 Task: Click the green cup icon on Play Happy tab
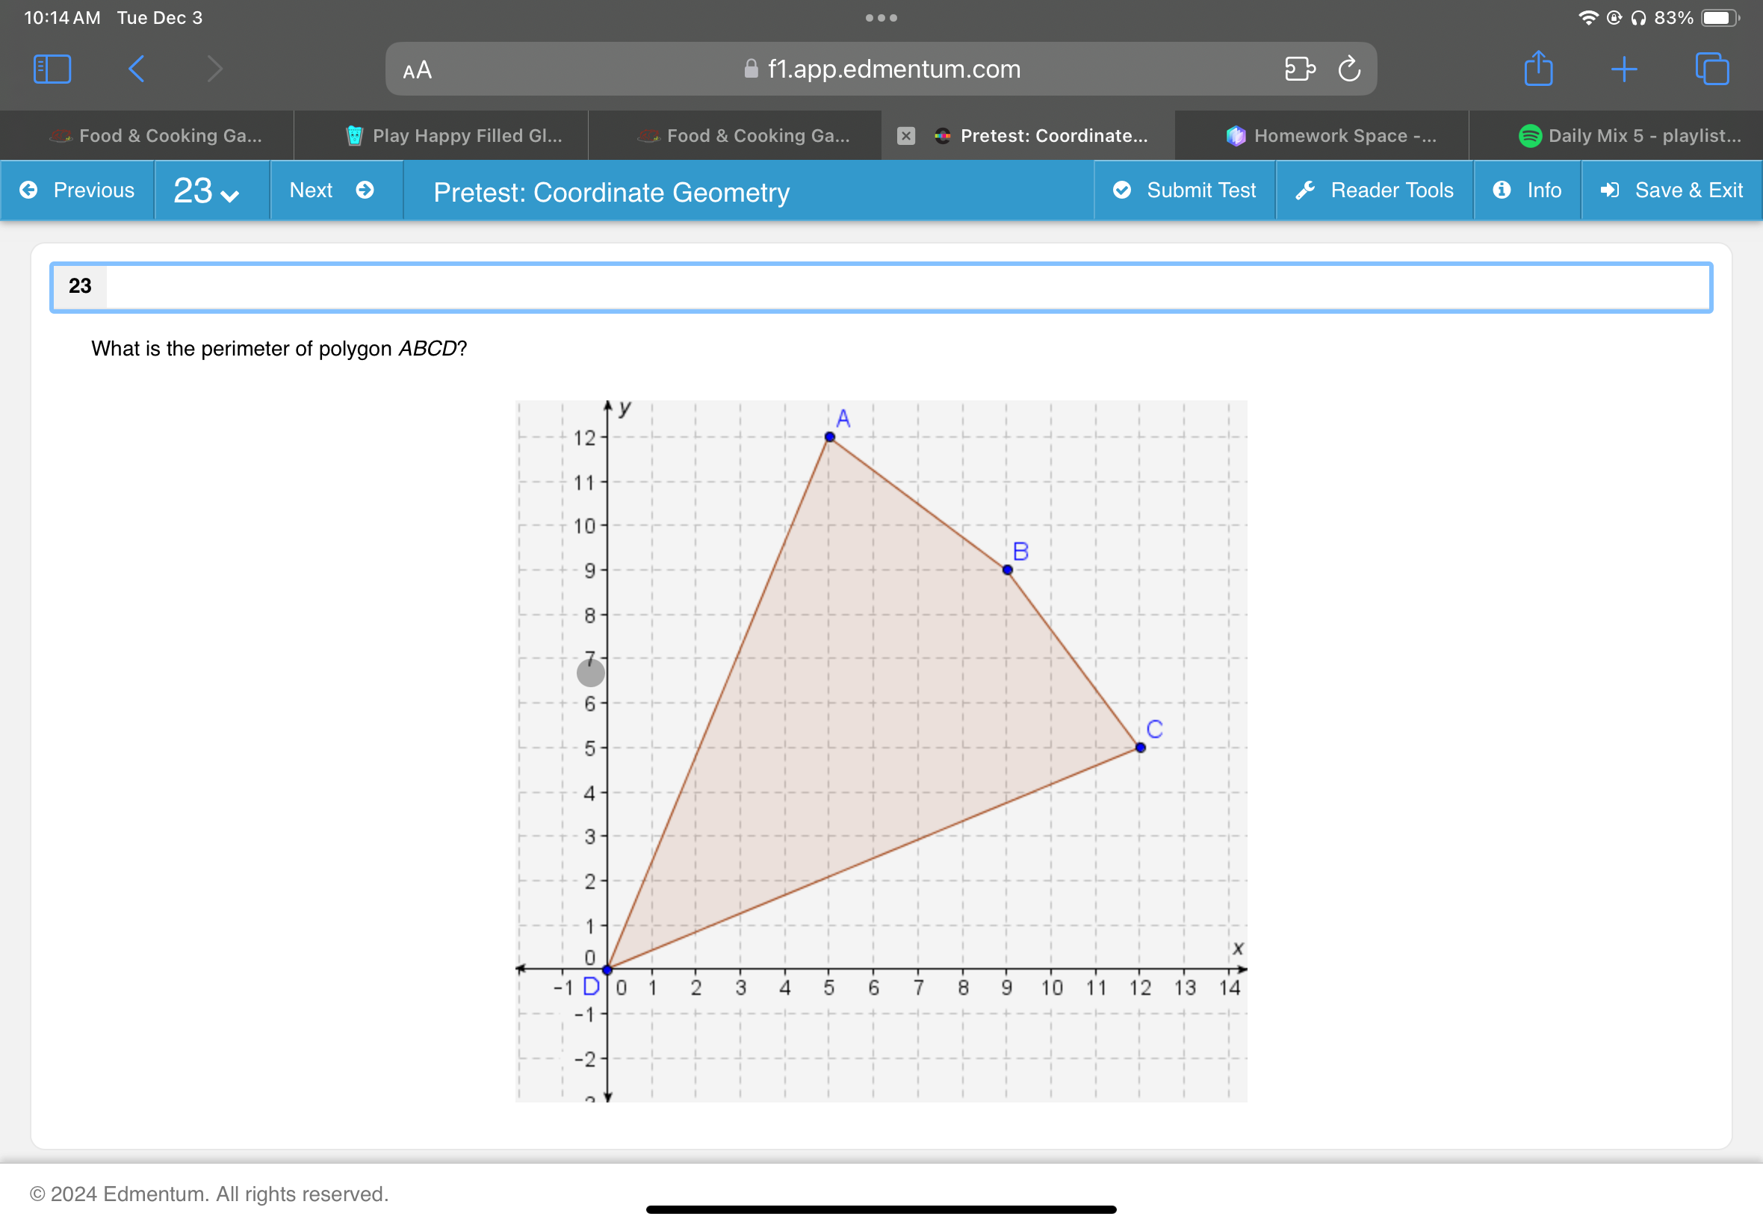(x=354, y=136)
